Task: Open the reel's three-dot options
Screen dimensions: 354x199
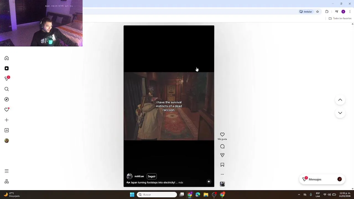Action: [x=222, y=174]
